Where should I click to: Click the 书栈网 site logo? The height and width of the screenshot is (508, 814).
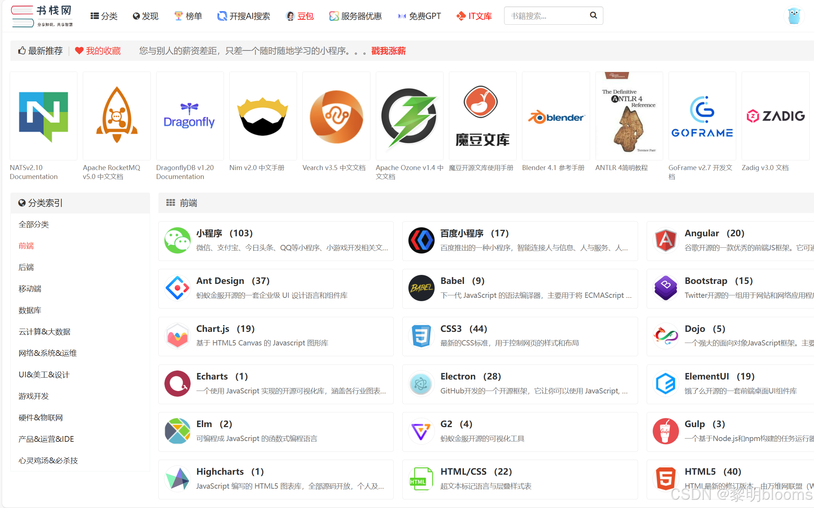(x=42, y=16)
